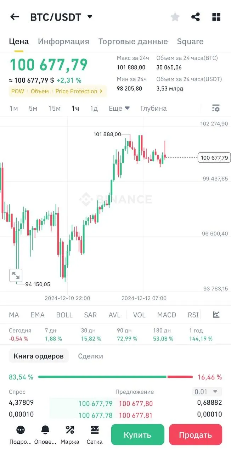Expand the "Еще" timeframe dropdown

pos(119,108)
